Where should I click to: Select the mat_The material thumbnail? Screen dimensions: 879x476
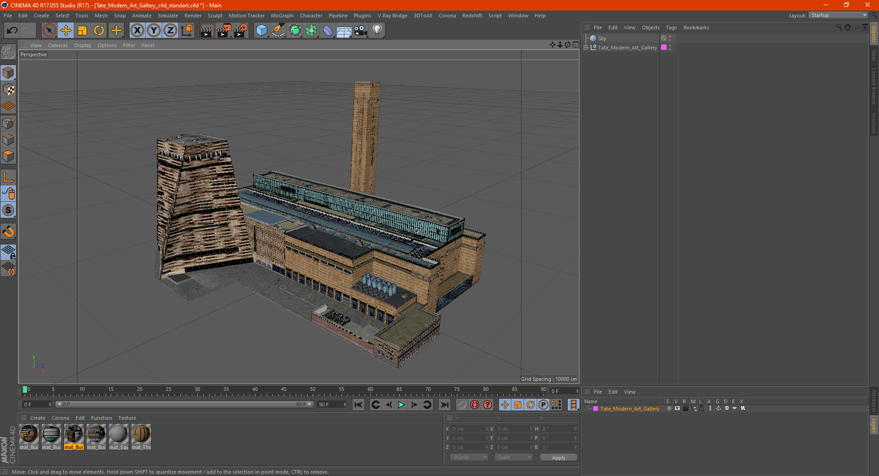[141, 437]
